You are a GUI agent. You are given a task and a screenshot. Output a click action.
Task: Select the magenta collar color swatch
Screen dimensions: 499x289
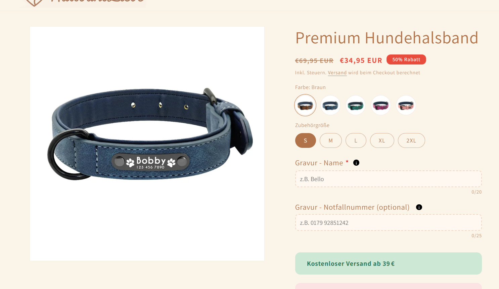pyautogui.click(x=381, y=105)
